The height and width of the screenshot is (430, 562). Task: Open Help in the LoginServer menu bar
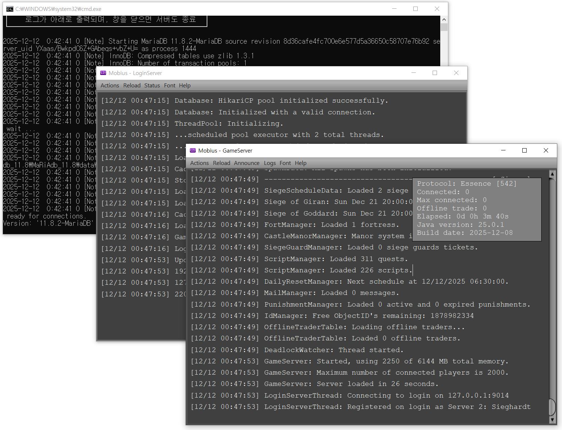pos(185,86)
